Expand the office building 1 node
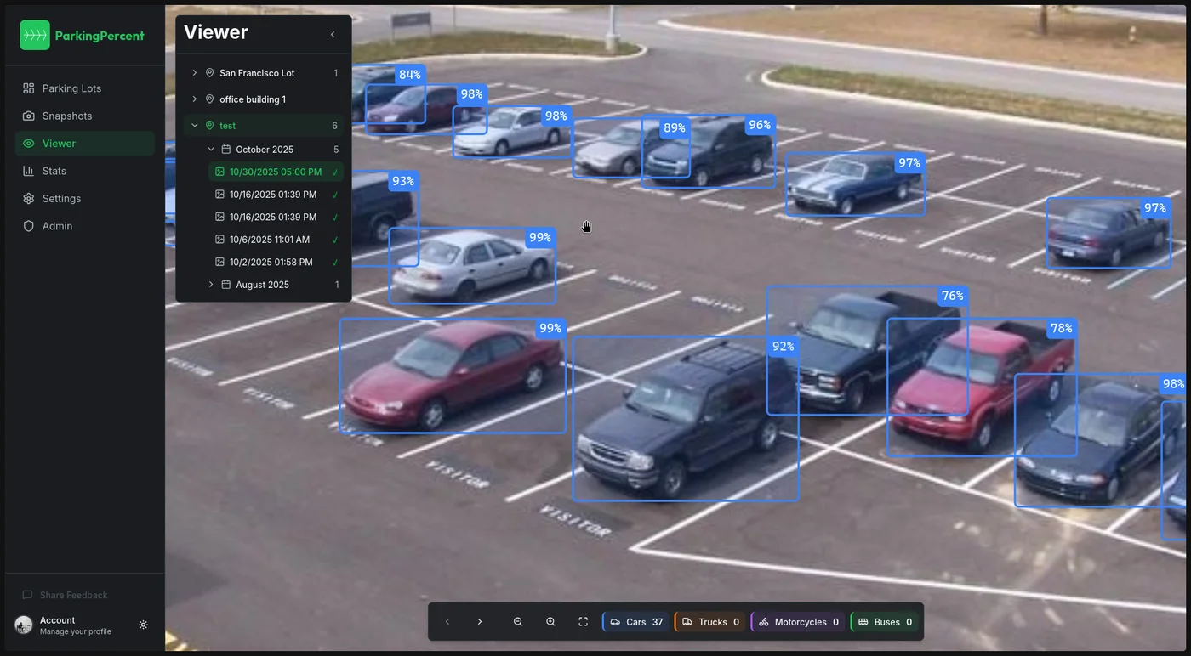 click(x=195, y=99)
